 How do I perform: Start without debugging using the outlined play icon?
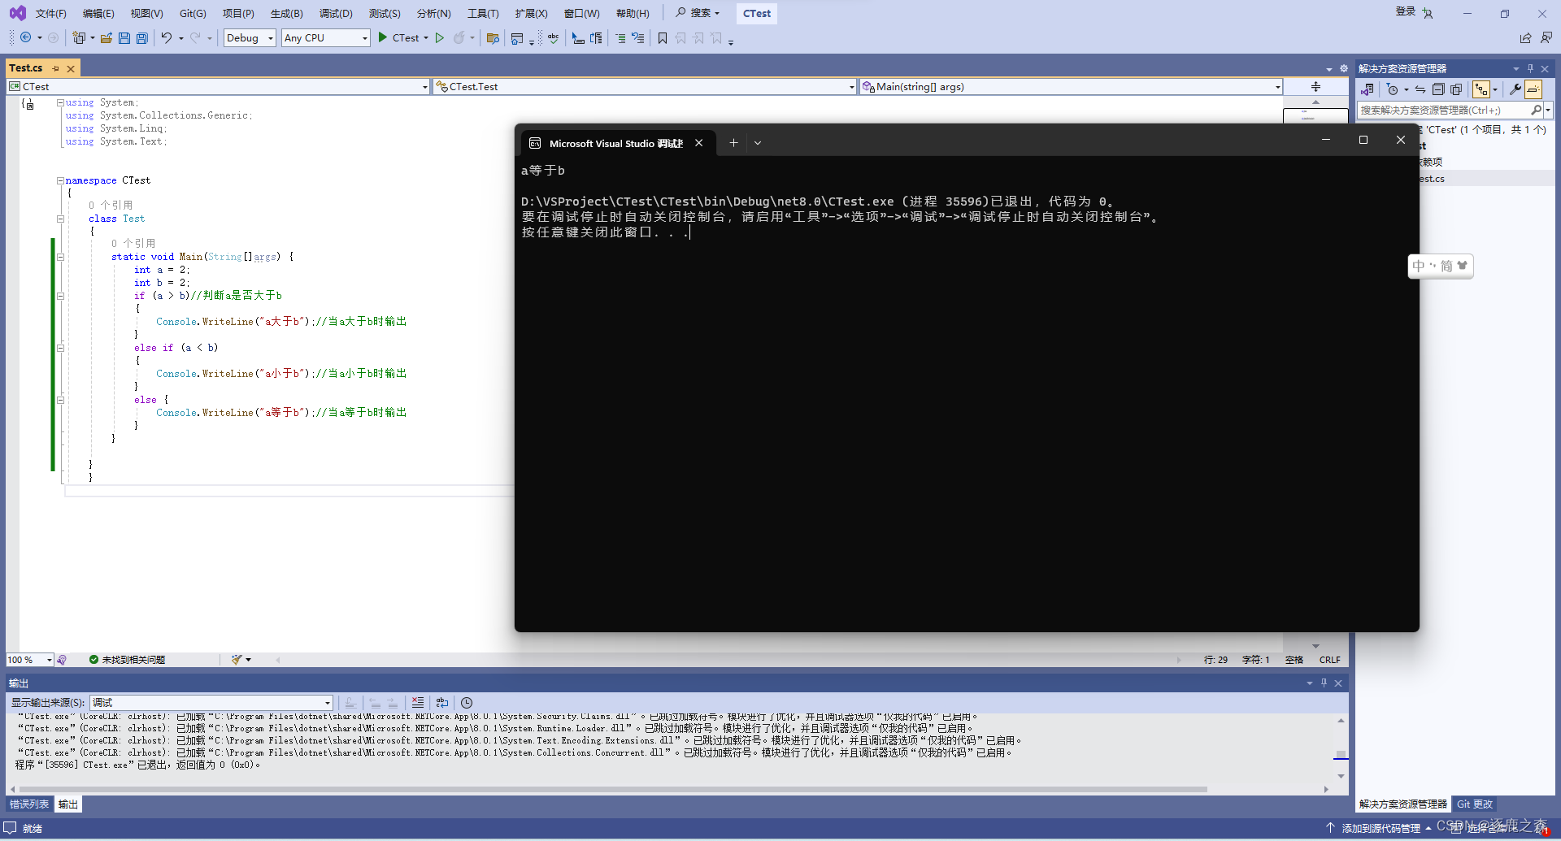coord(440,38)
